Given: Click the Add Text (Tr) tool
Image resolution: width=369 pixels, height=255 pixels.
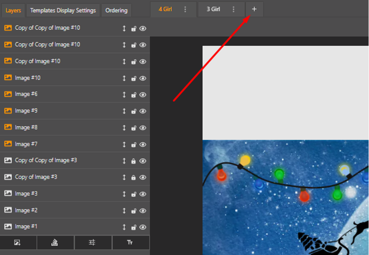Looking at the screenshot, I should click(130, 243).
